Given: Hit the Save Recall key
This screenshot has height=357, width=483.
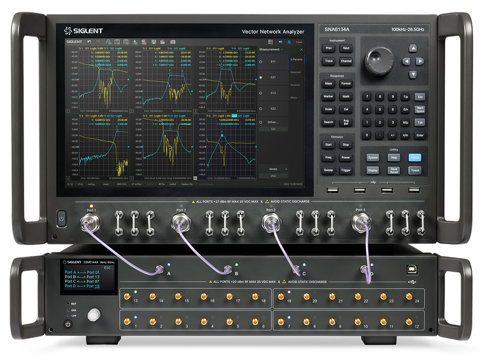Looking at the screenshot, I should [x=394, y=171].
